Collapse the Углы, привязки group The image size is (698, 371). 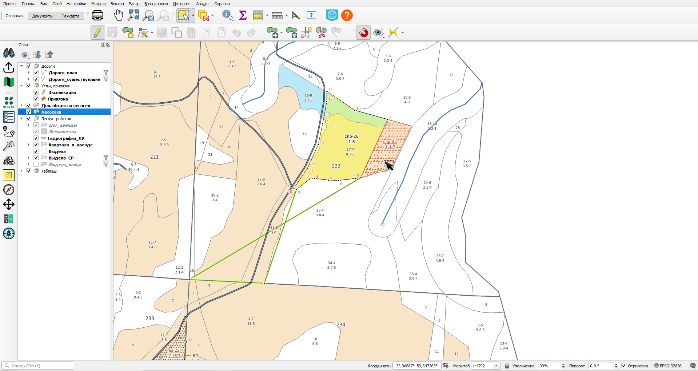21,86
